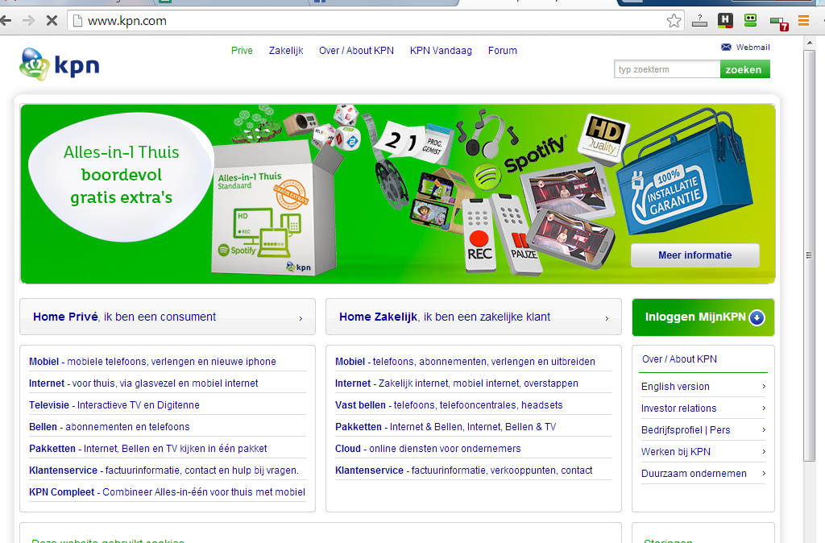
Task: Go back using the browser back arrow
Action: pyautogui.click(x=6, y=21)
